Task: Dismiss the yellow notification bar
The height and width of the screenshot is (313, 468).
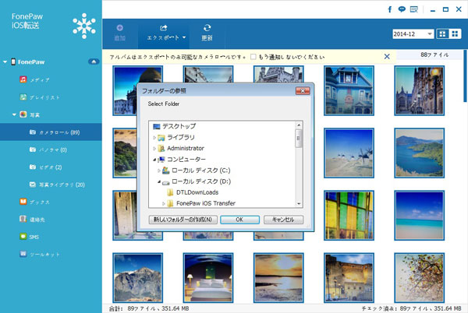Action: 387,56
